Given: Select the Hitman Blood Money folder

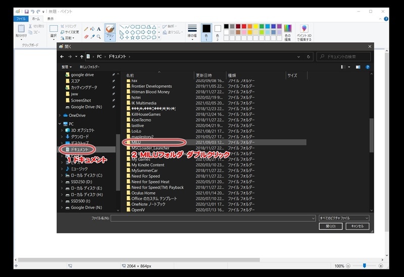Looking at the screenshot, I should (x=150, y=92).
